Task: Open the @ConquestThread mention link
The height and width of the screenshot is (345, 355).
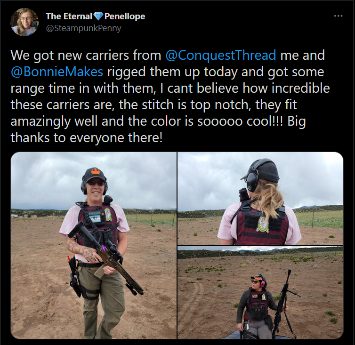Action: point(221,55)
